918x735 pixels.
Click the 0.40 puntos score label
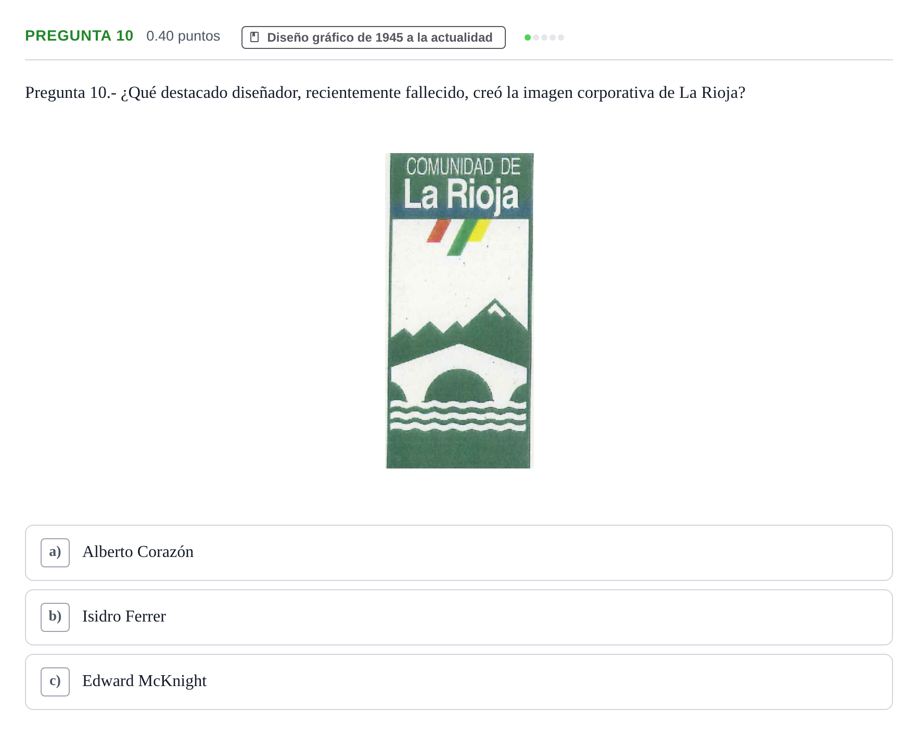point(183,36)
